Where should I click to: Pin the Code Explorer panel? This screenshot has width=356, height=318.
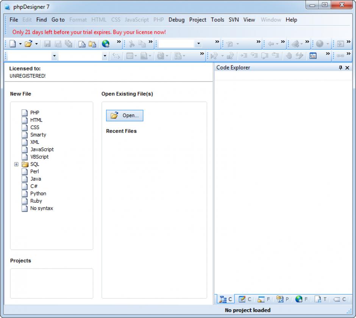click(x=340, y=67)
